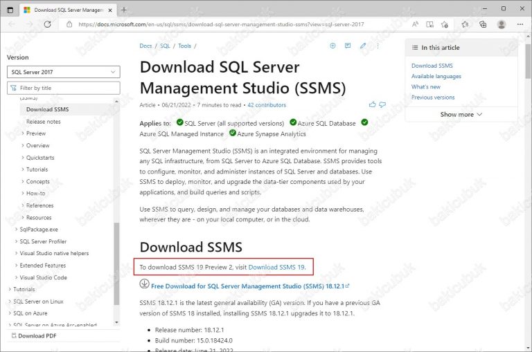
Task: Click the Save to collection plus icon
Action: pos(332,46)
